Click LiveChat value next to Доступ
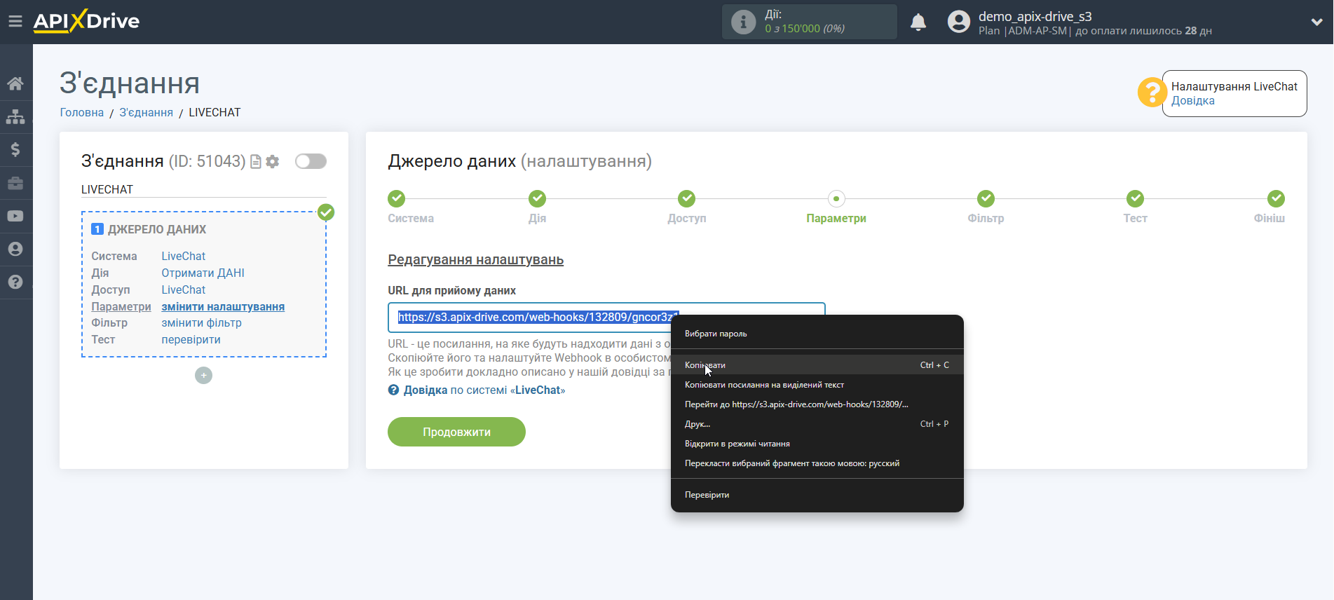1334x600 pixels. coord(183,289)
